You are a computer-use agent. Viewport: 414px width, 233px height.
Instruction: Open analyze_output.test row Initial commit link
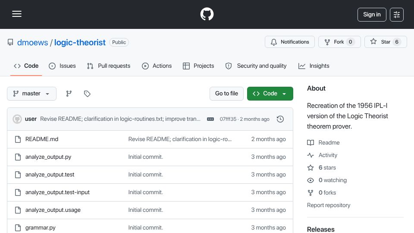pyautogui.click(x=145, y=175)
